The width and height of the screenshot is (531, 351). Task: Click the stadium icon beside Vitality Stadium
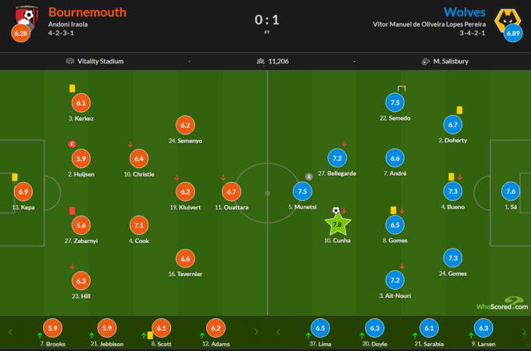coord(70,61)
